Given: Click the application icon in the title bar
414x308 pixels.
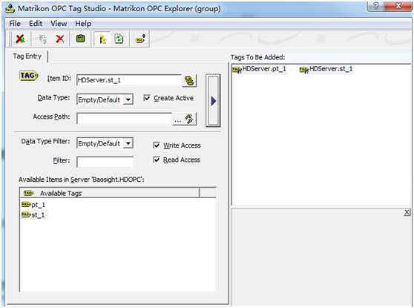Looking at the screenshot, I should pyautogui.click(x=10, y=9).
